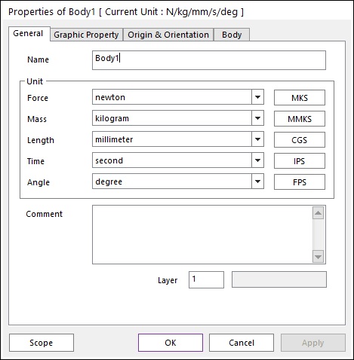This screenshot has width=354, height=360.
Task: Open the Origin & Orientation tab
Action: coord(168,35)
